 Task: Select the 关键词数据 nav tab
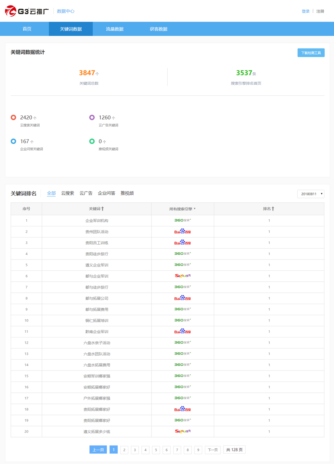[71, 29]
